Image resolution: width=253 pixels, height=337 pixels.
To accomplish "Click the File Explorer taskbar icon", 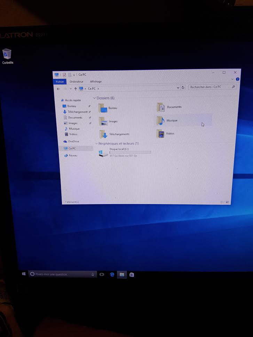I will click(x=122, y=275).
